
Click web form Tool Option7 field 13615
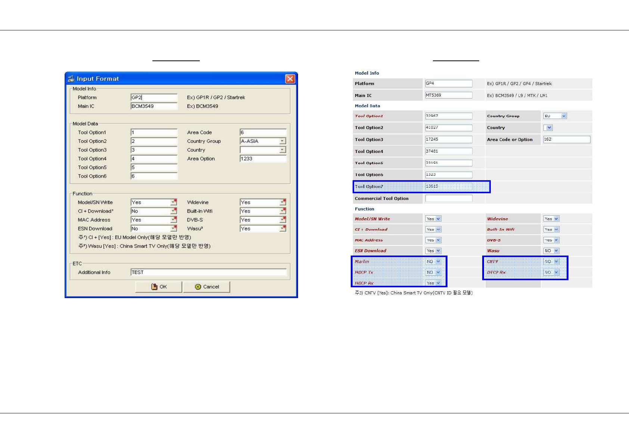pyautogui.click(x=449, y=187)
